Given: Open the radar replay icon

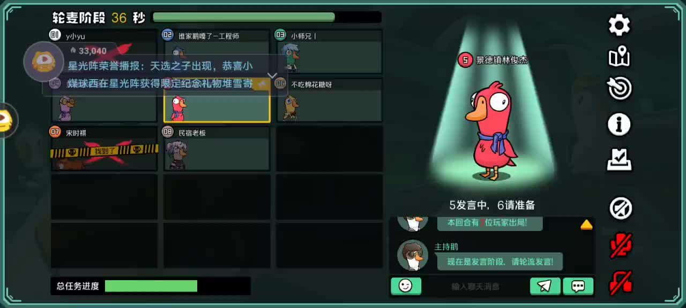Looking at the screenshot, I should coord(620,88).
